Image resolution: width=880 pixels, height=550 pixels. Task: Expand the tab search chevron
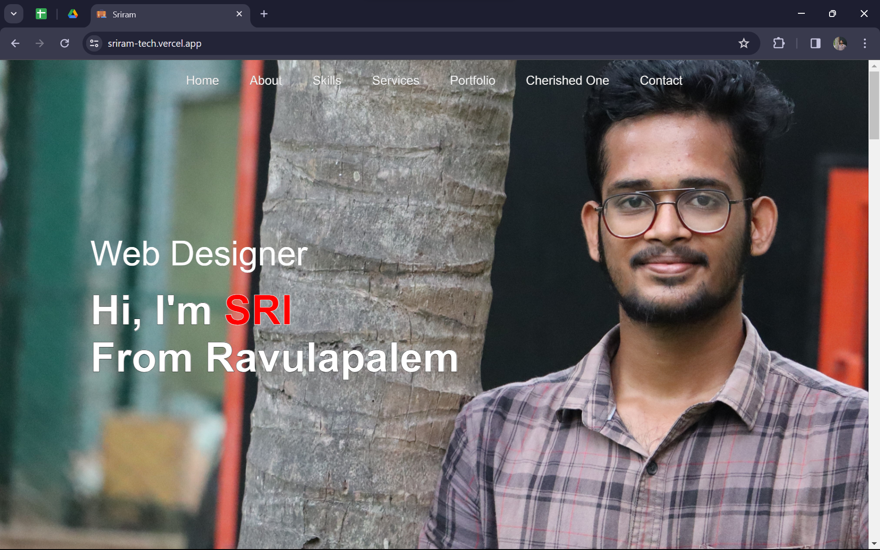coord(13,14)
